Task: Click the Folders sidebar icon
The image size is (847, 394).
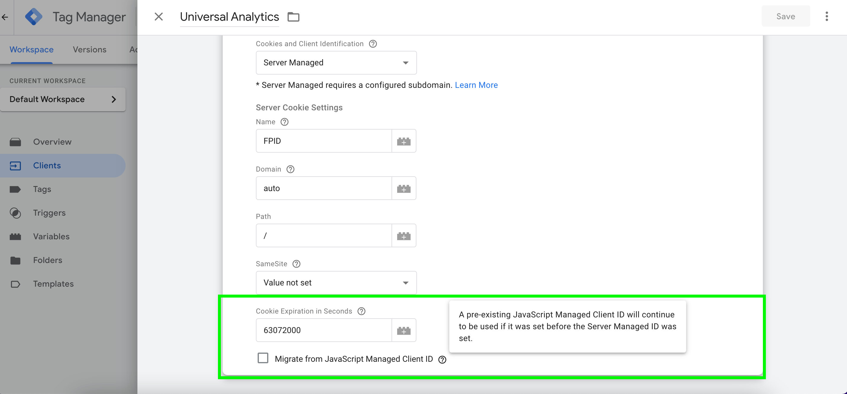Action: 15,260
